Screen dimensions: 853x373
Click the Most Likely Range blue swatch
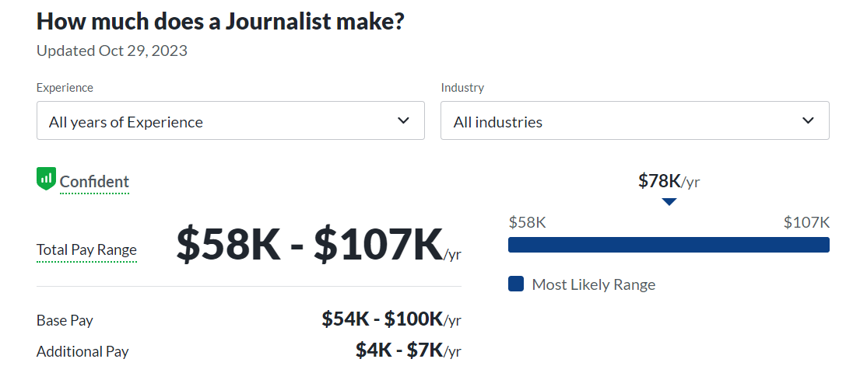point(515,284)
